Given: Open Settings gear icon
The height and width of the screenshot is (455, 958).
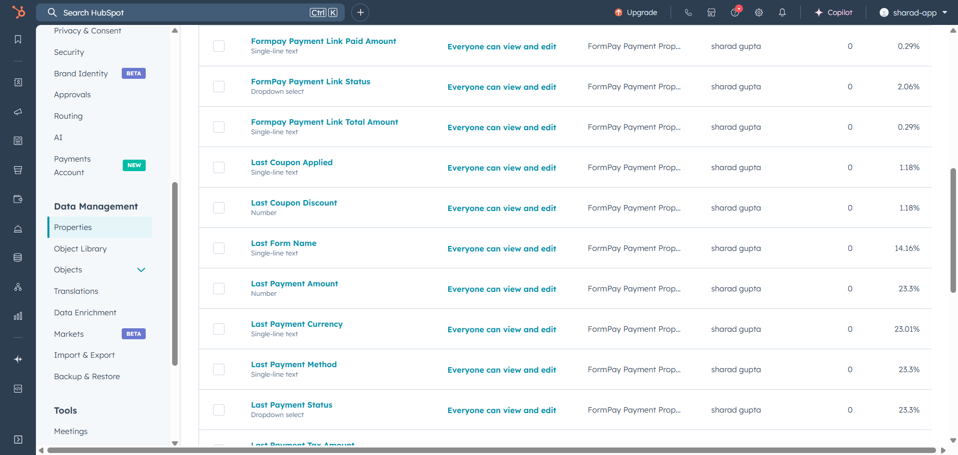Looking at the screenshot, I should 759,12.
